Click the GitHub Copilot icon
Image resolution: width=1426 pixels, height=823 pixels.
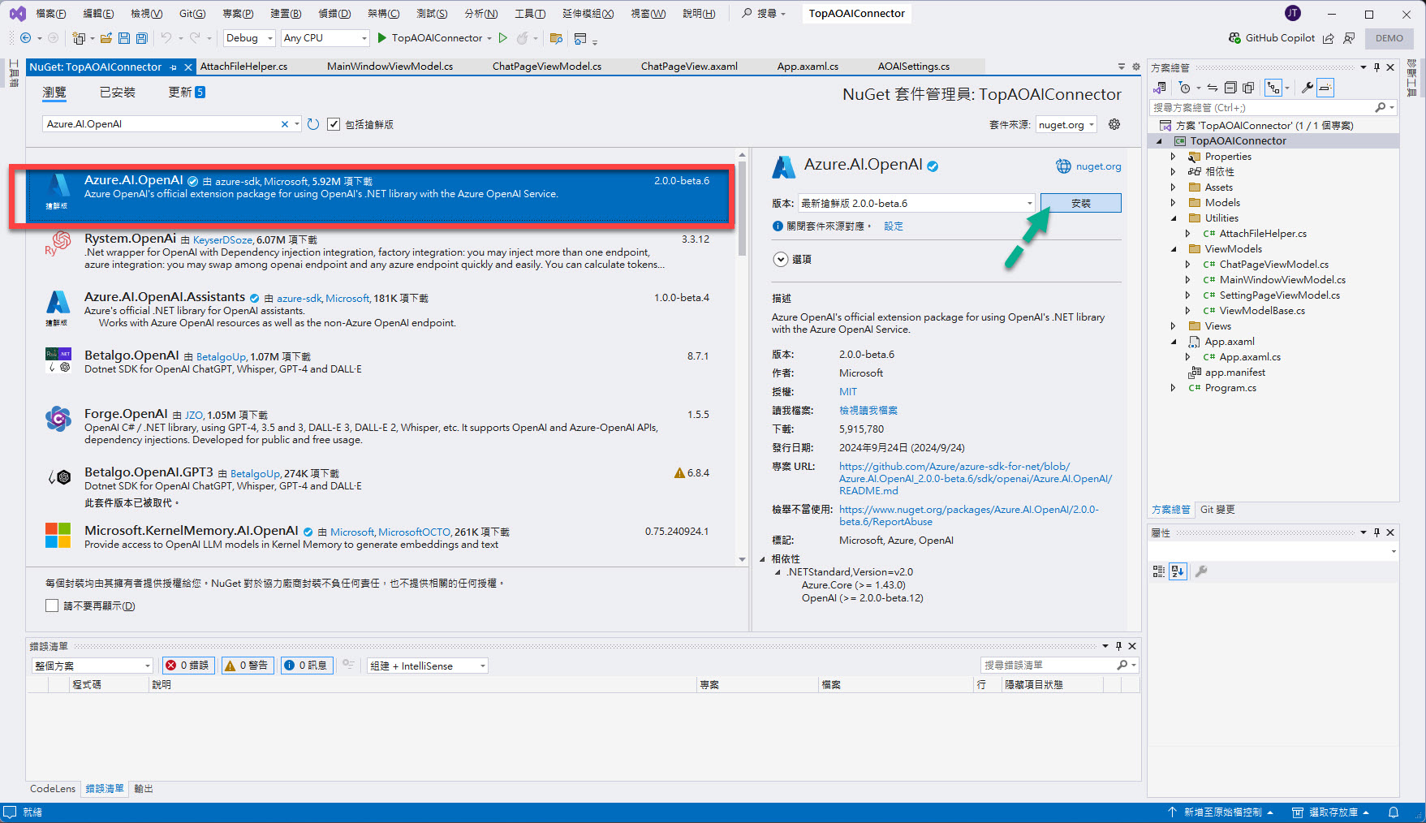[1234, 38]
